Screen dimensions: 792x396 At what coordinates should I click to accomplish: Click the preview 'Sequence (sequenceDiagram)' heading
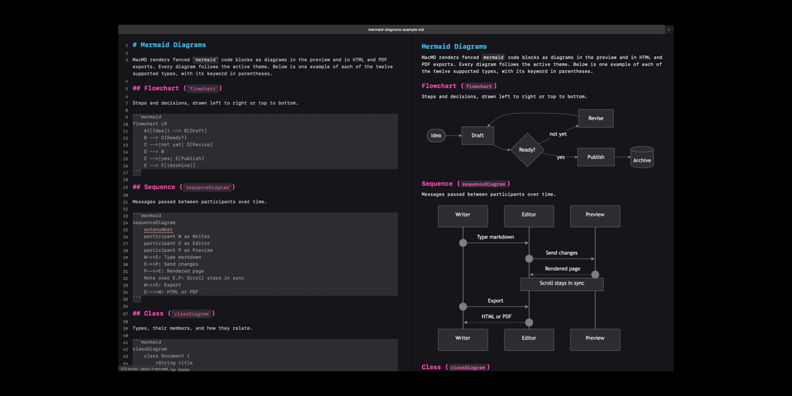pos(466,184)
